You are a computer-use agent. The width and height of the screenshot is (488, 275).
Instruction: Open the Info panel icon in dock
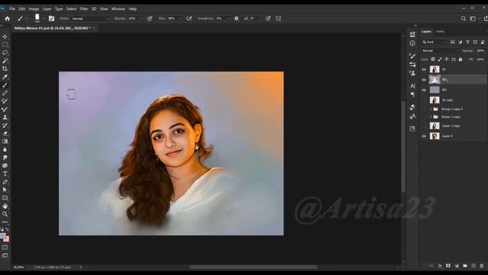pos(413,44)
